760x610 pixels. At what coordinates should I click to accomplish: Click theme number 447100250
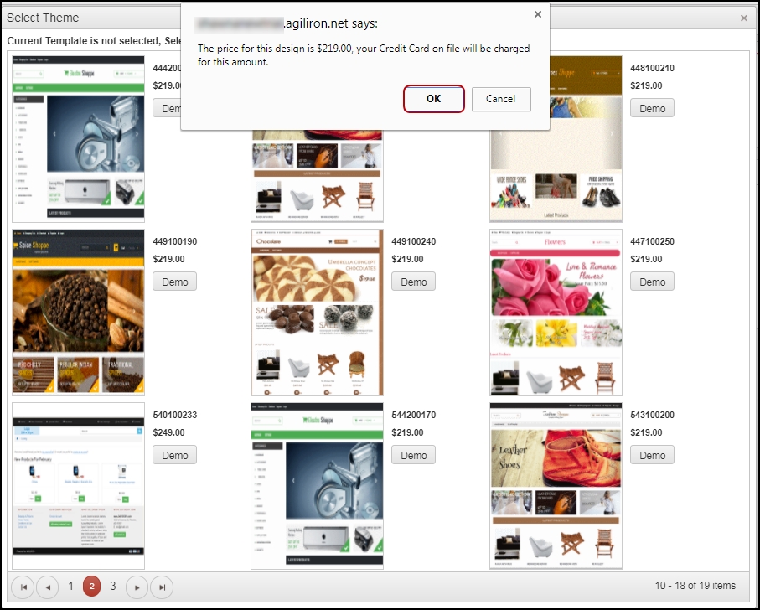[x=652, y=241]
